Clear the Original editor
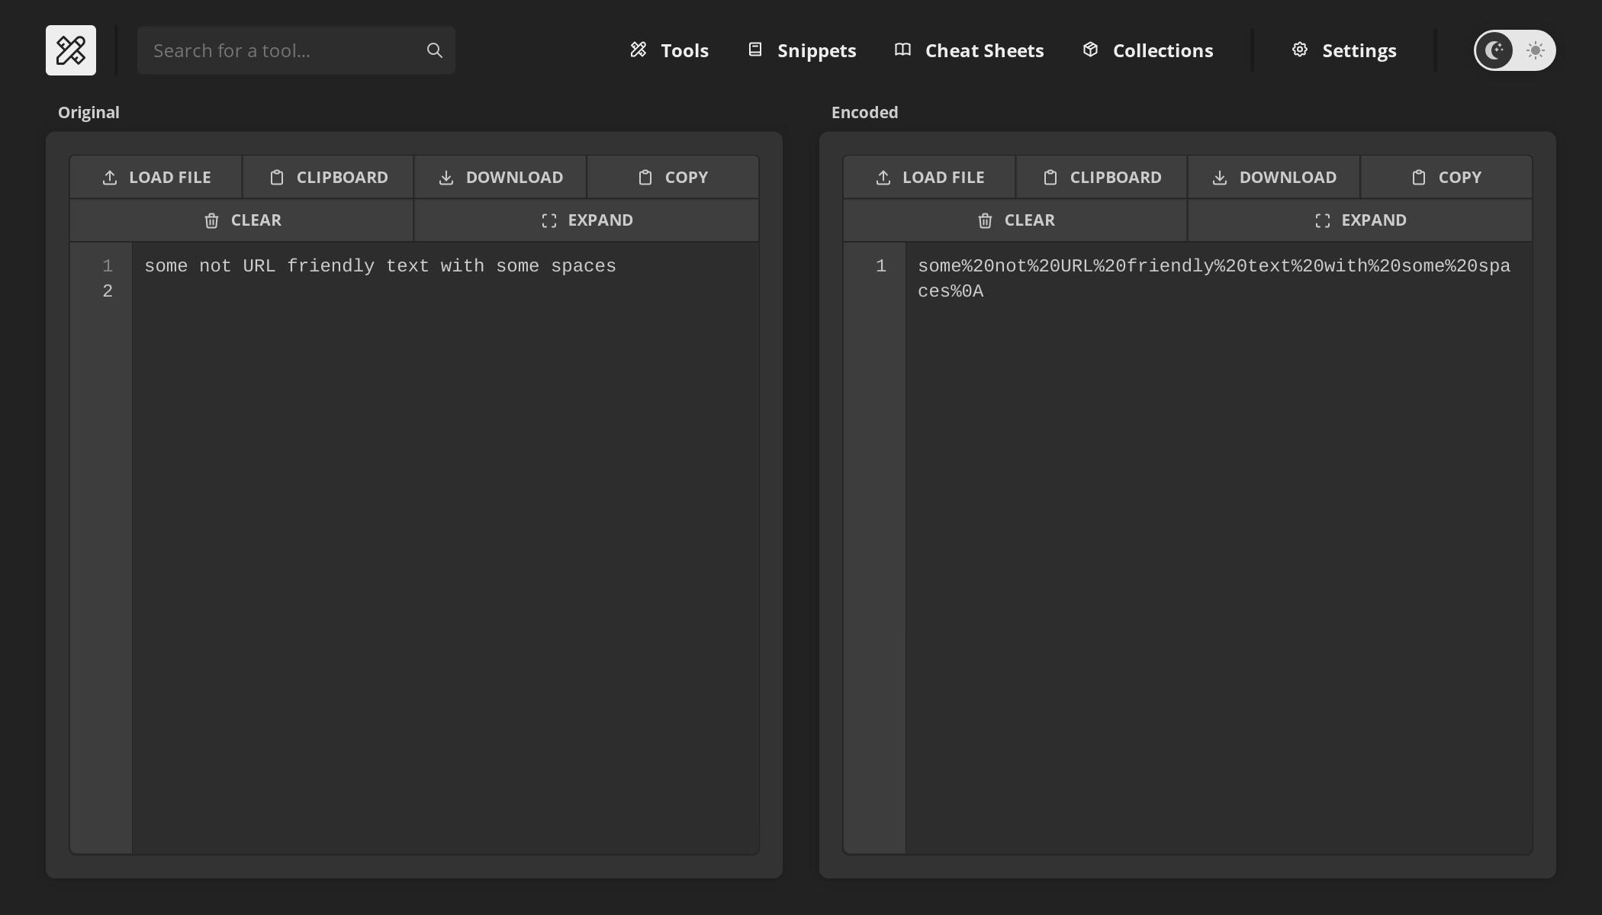Viewport: 1602px width, 915px height. pos(242,220)
